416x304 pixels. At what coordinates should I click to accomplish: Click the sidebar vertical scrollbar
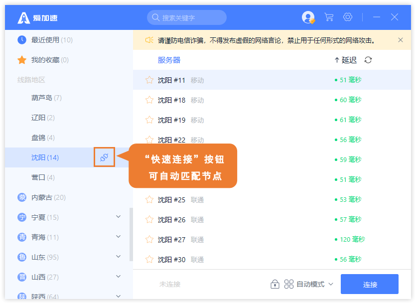131,234
